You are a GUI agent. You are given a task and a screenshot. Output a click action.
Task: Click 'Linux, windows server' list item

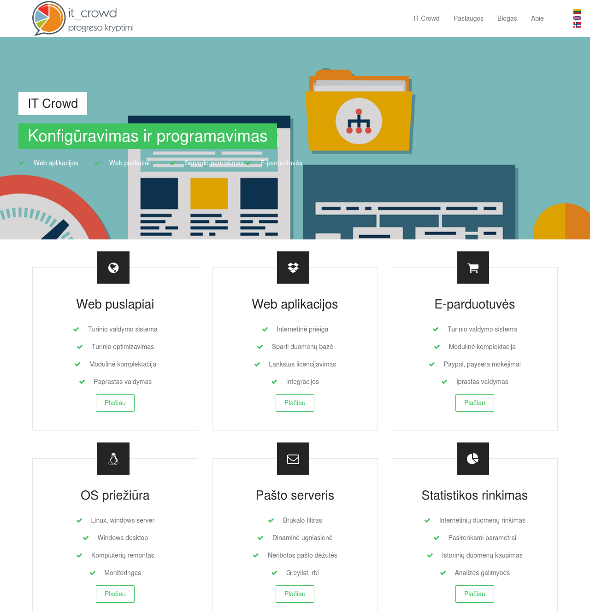(123, 520)
